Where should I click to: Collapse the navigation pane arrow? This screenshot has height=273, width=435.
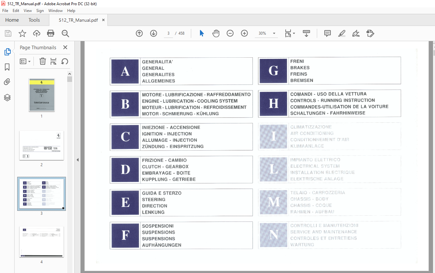[78, 160]
